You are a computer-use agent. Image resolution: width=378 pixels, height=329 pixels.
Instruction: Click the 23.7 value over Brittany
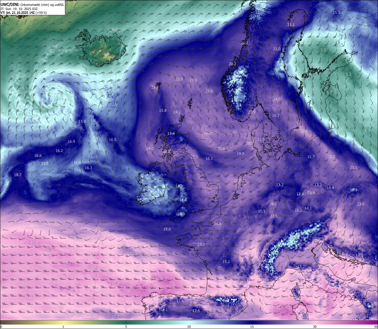(x=201, y=245)
